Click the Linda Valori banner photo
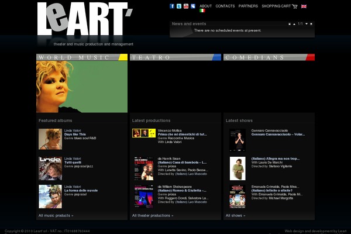Image resolution: width=351 pixels, height=234 pixels. tap(82, 87)
